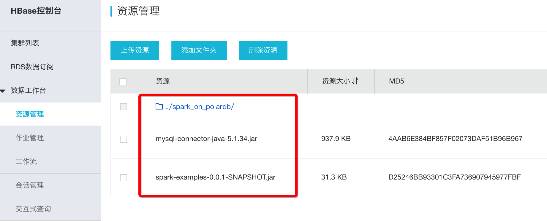Open RDS数据订阅 in the sidebar
Viewport: 547px width, 221px height.
32,67
